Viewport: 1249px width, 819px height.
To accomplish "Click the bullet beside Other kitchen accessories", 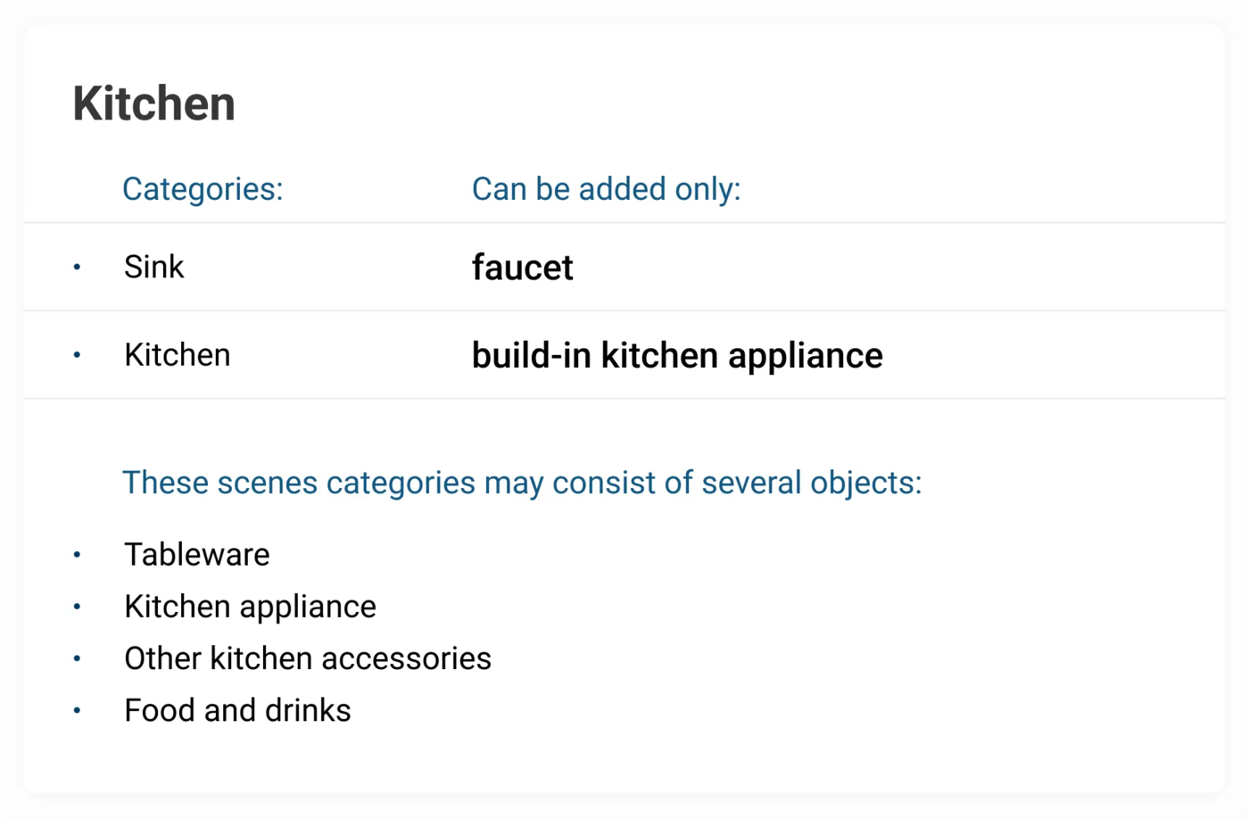I will coord(77,658).
